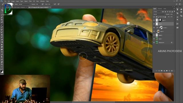Viewport: 183px width, 103px height.
Task: Enable airbrush mode in options bar
Action: click(55, 4)
